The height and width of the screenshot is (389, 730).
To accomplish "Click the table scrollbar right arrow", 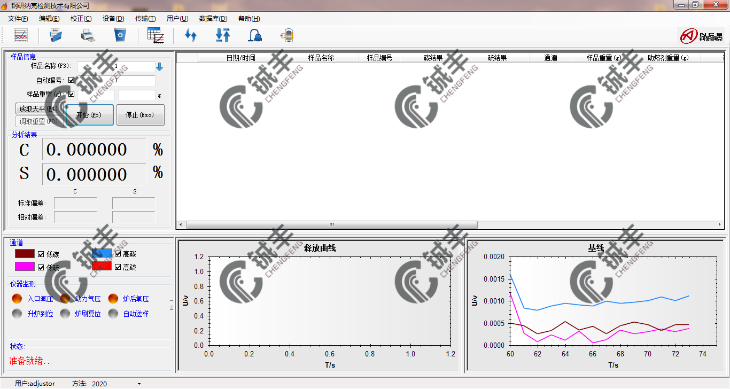I will (720, 224).
